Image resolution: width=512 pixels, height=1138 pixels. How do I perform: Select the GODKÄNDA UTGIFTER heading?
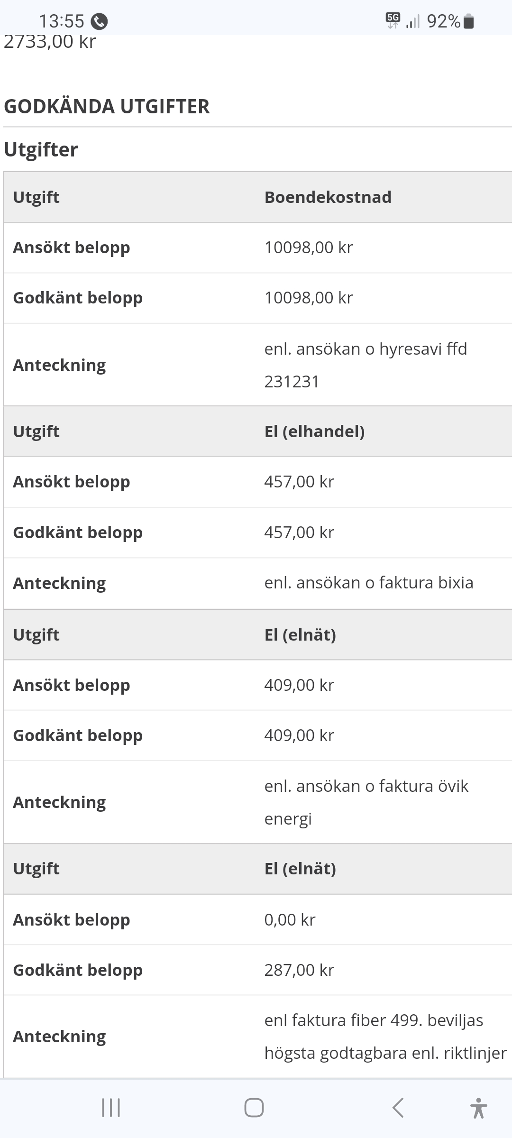[107, 106]
